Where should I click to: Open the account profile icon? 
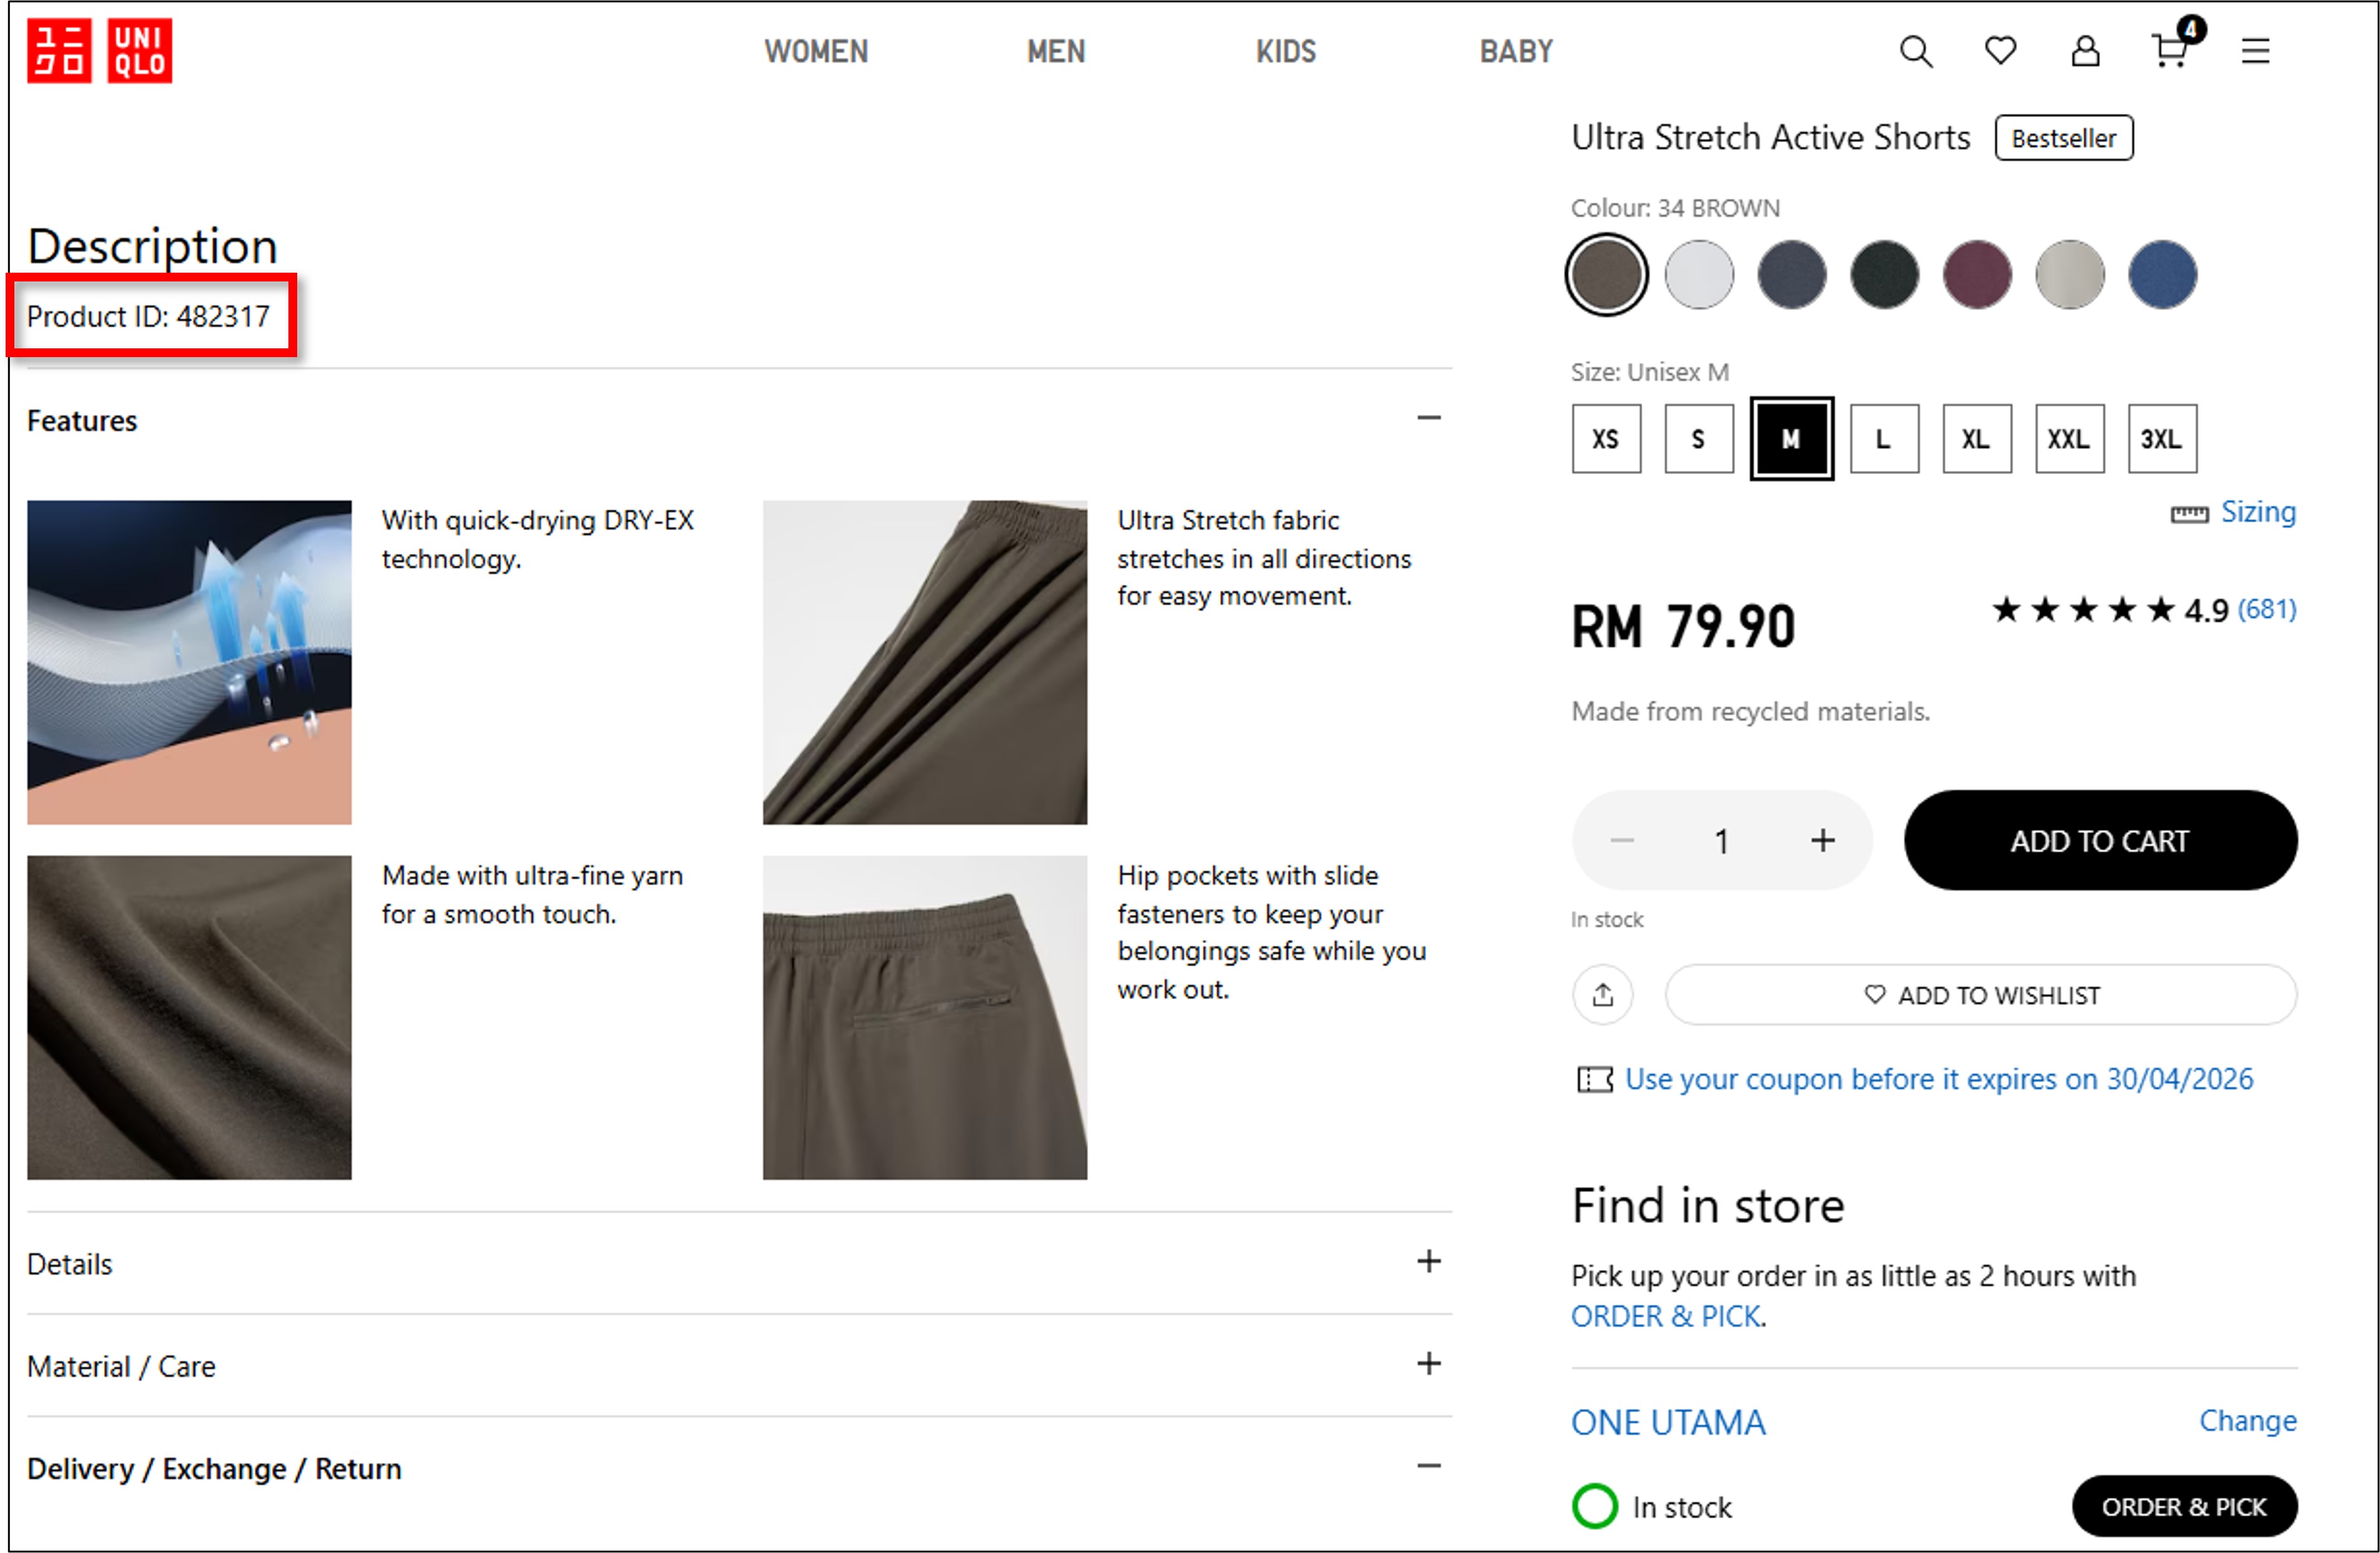point(2085,51)
